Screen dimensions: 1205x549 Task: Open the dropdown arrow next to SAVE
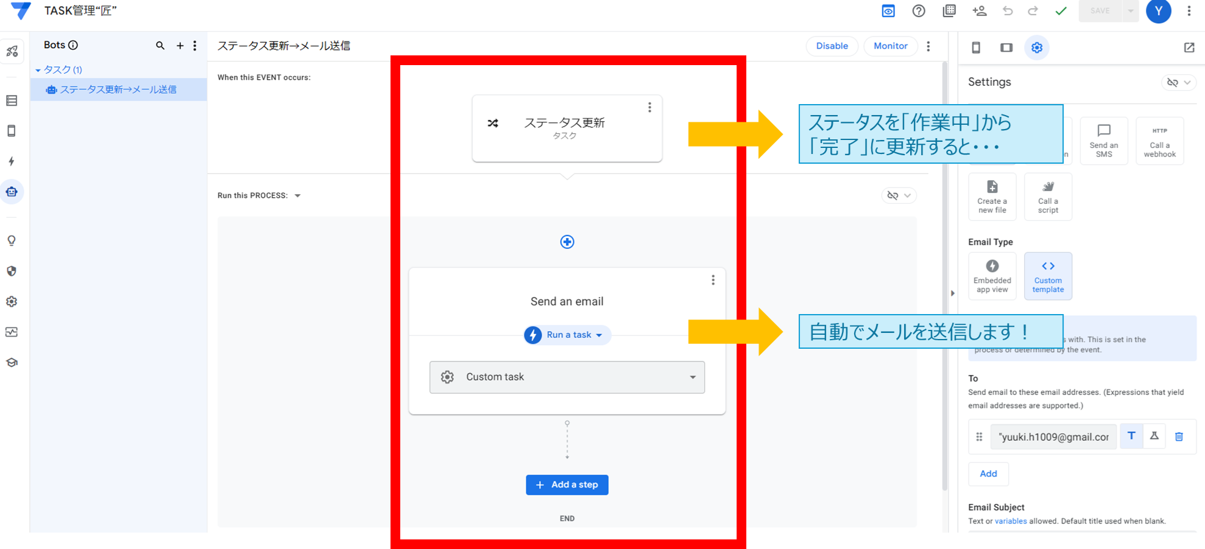(1131, 11)
